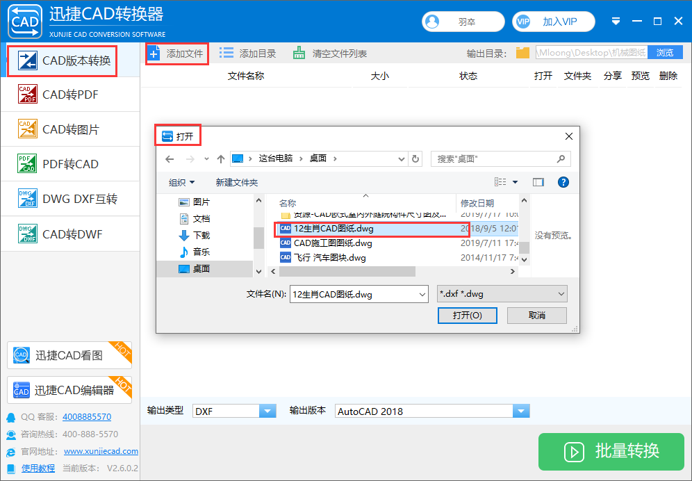Image resolution: width=692 pixels, height=481 pixels.
Task: Click the 清空文件列表 broom icon
Action: point(299,54)
